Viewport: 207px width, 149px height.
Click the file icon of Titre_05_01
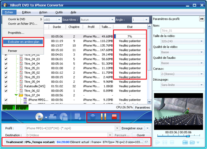click(x=21, y=68)
